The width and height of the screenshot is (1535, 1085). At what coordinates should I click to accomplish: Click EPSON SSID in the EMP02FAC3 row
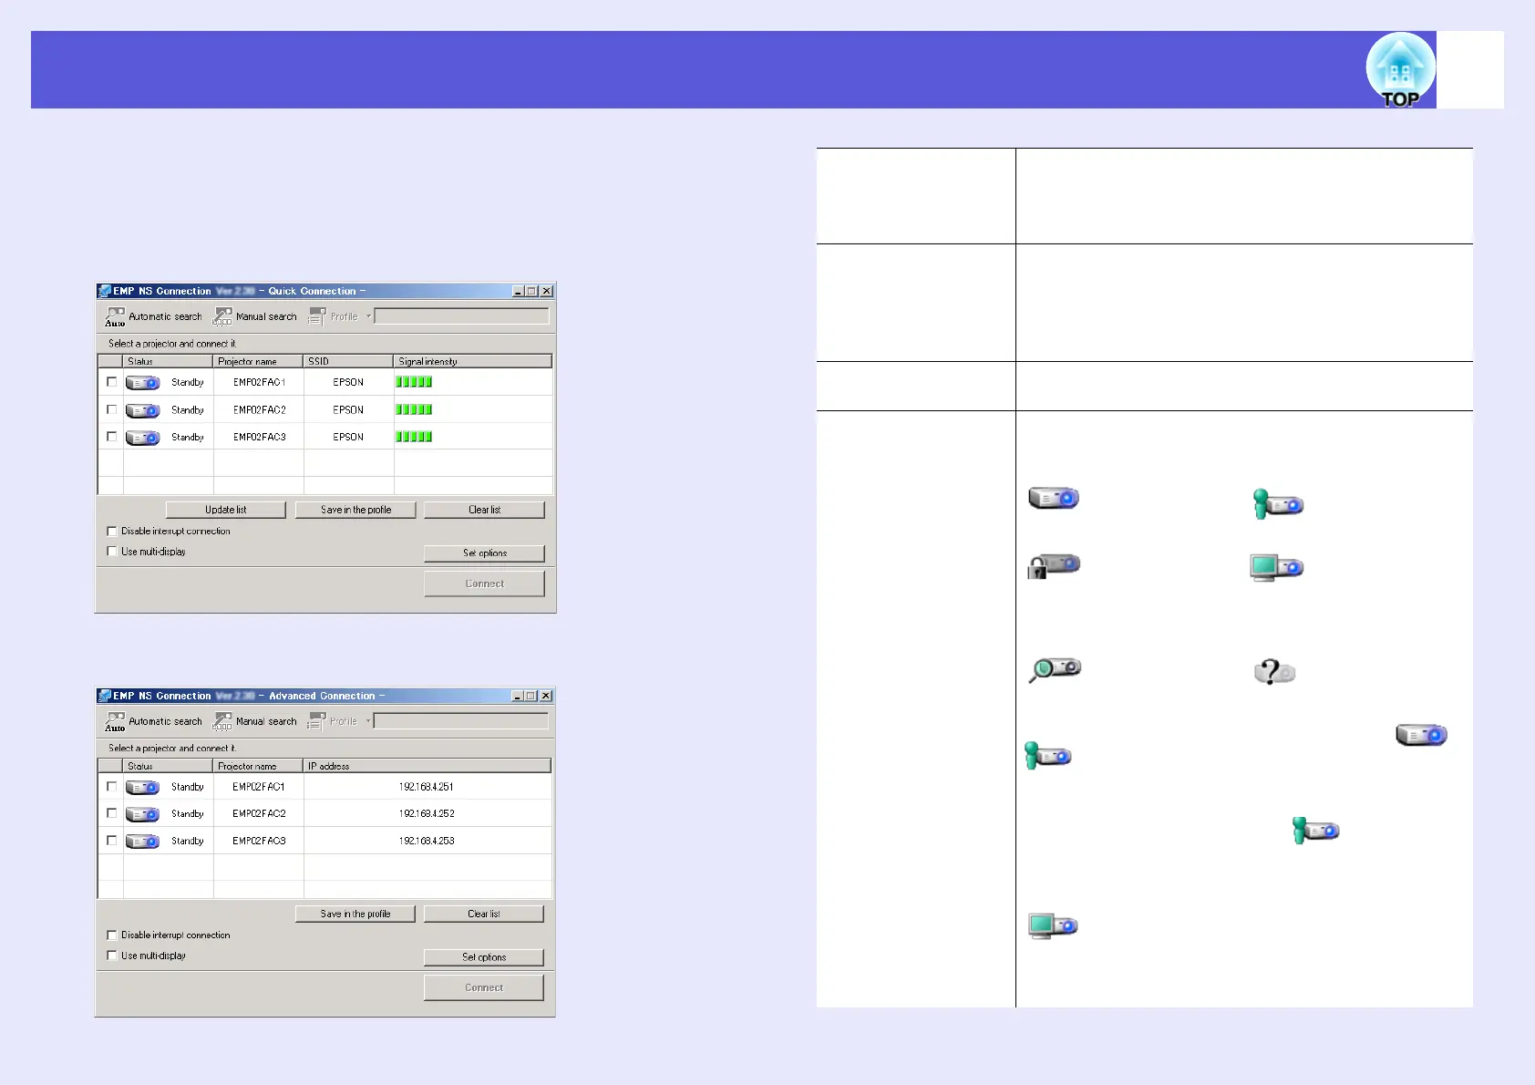(x=348, y=437)
